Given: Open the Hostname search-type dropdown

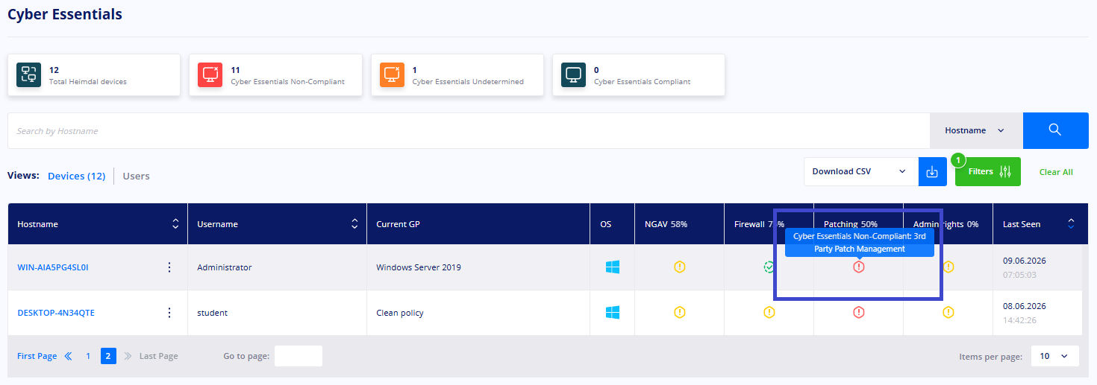Looking at the screenshot, I should 976,130.
